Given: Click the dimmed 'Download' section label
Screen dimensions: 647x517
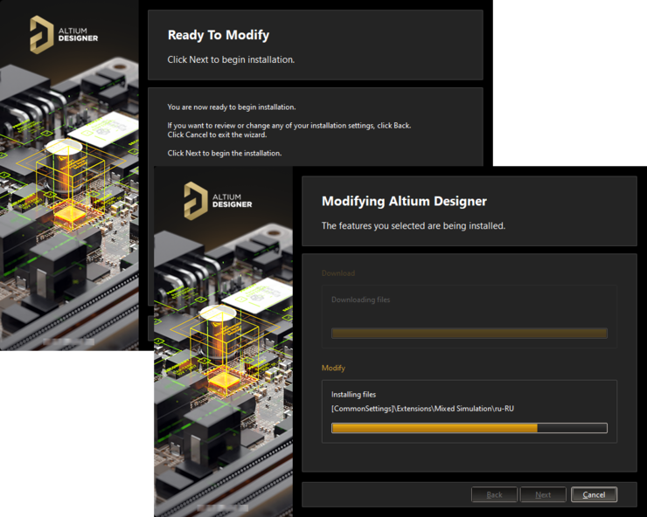Looking at the screenshot, I should 338,273.
